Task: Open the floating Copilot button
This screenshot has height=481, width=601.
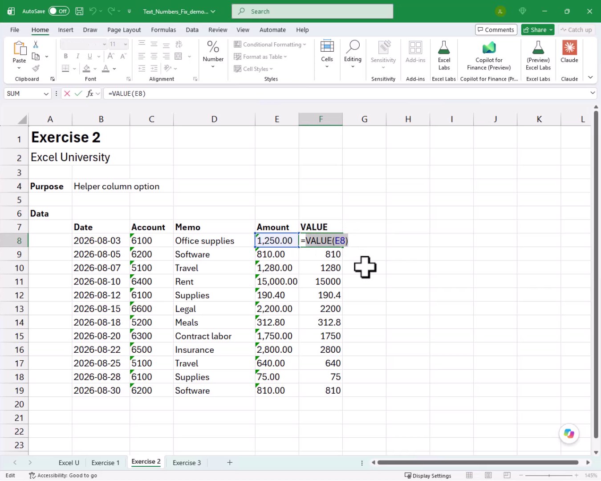Action: [569, 434]
